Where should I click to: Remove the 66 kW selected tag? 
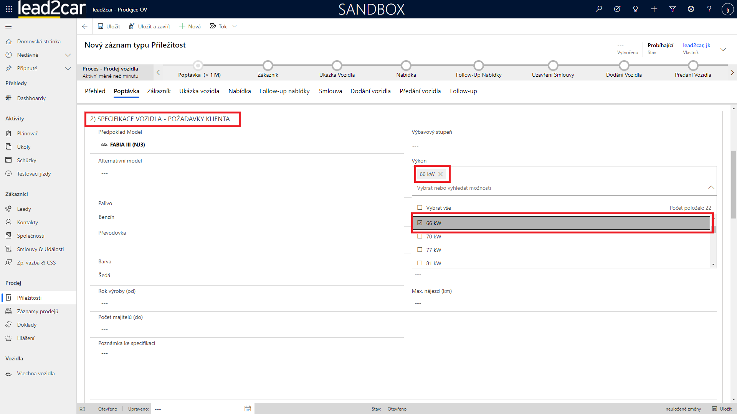click(x=441, y=174)
